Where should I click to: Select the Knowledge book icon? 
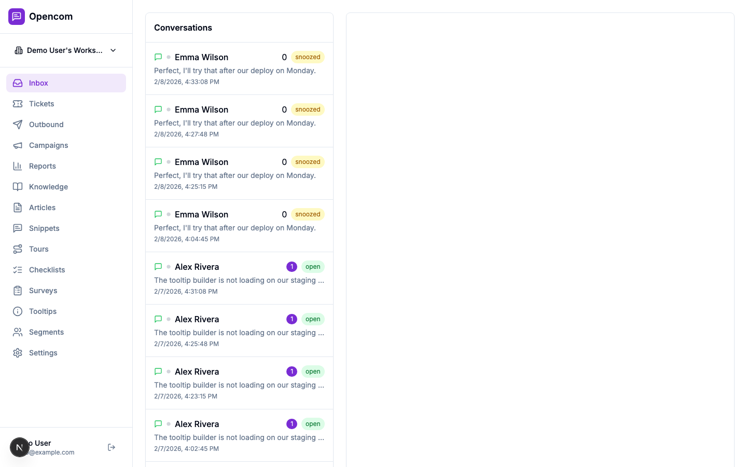pos(17,187)
